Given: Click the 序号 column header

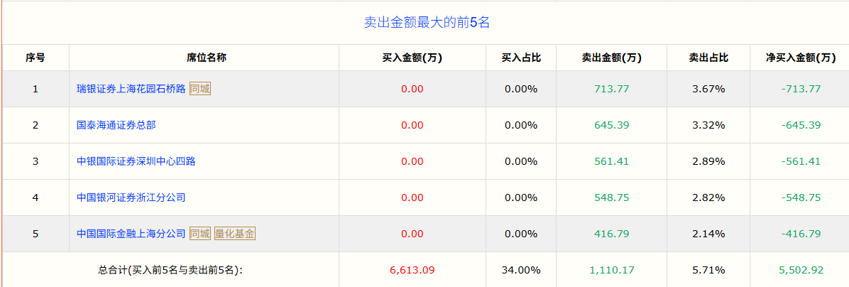Looking at the screenshot, I should click(x=35, y=58).
